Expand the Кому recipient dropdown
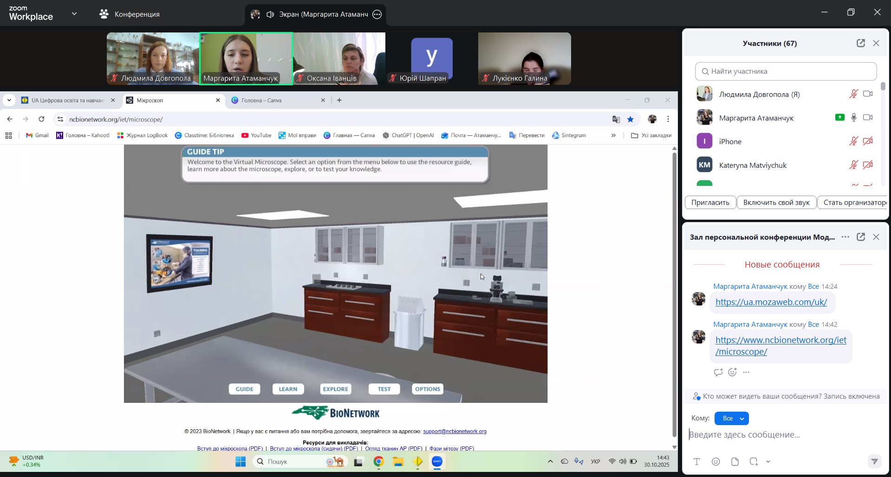 (732, 419)
